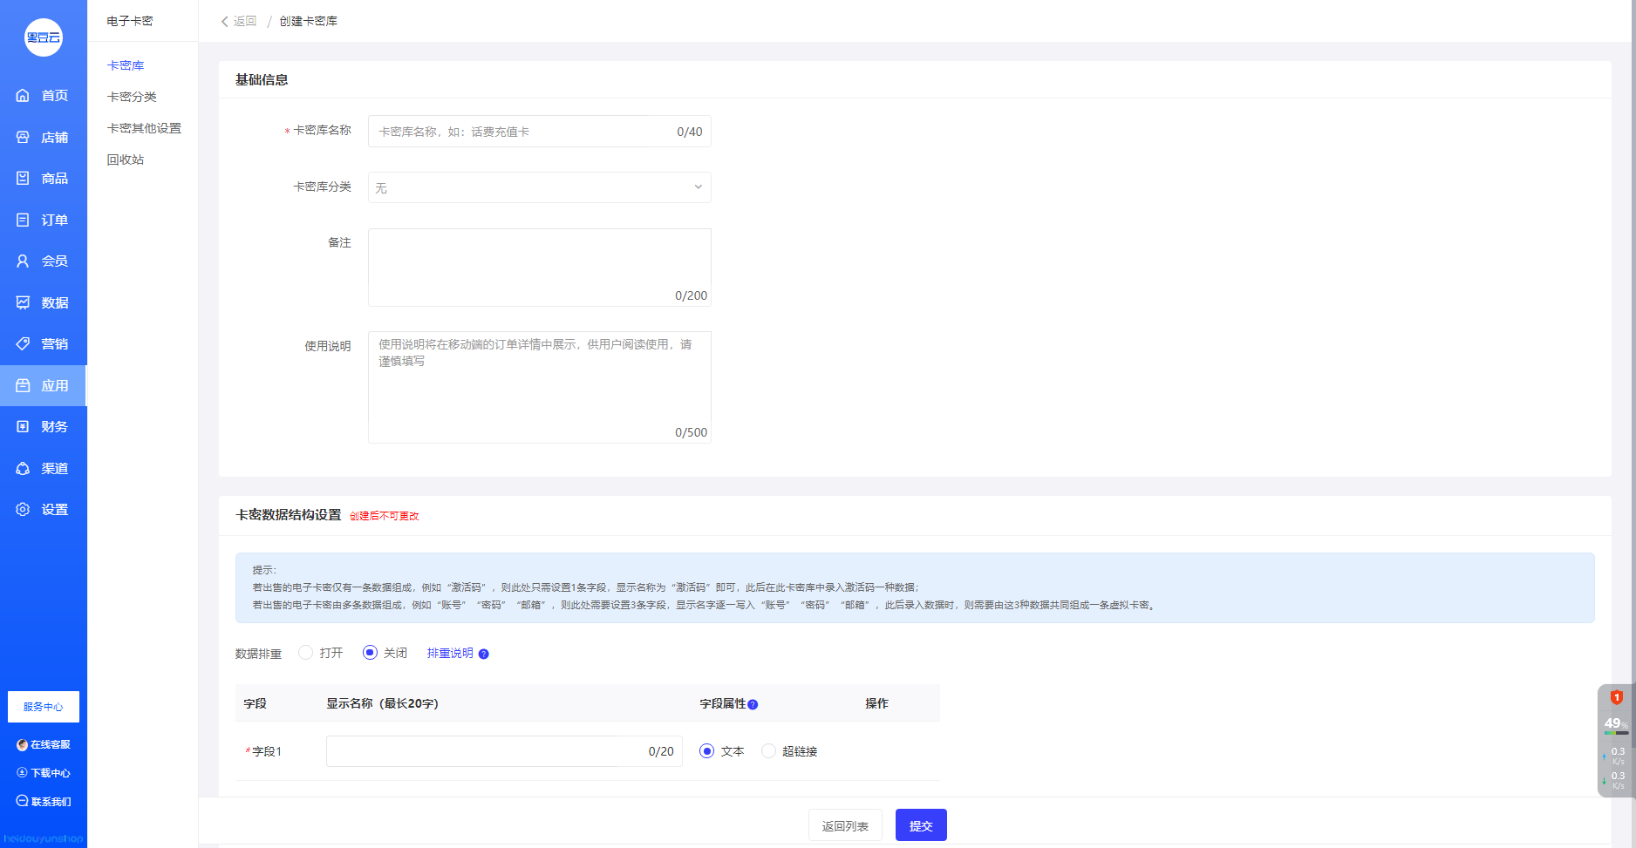Open 卡密分类 in the submenu
The image size is (1636, 848).
click(132, 97)
